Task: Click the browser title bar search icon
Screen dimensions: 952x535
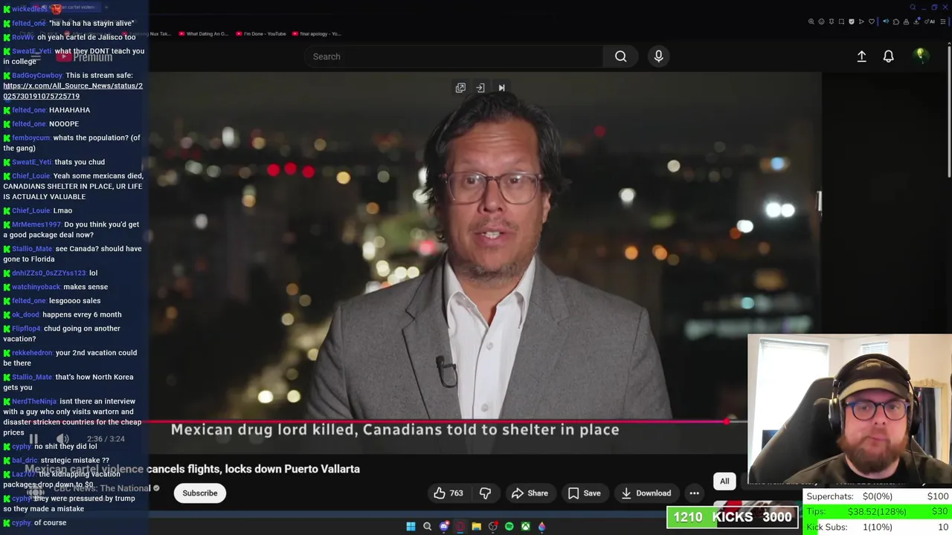Action: coord(913,7)
